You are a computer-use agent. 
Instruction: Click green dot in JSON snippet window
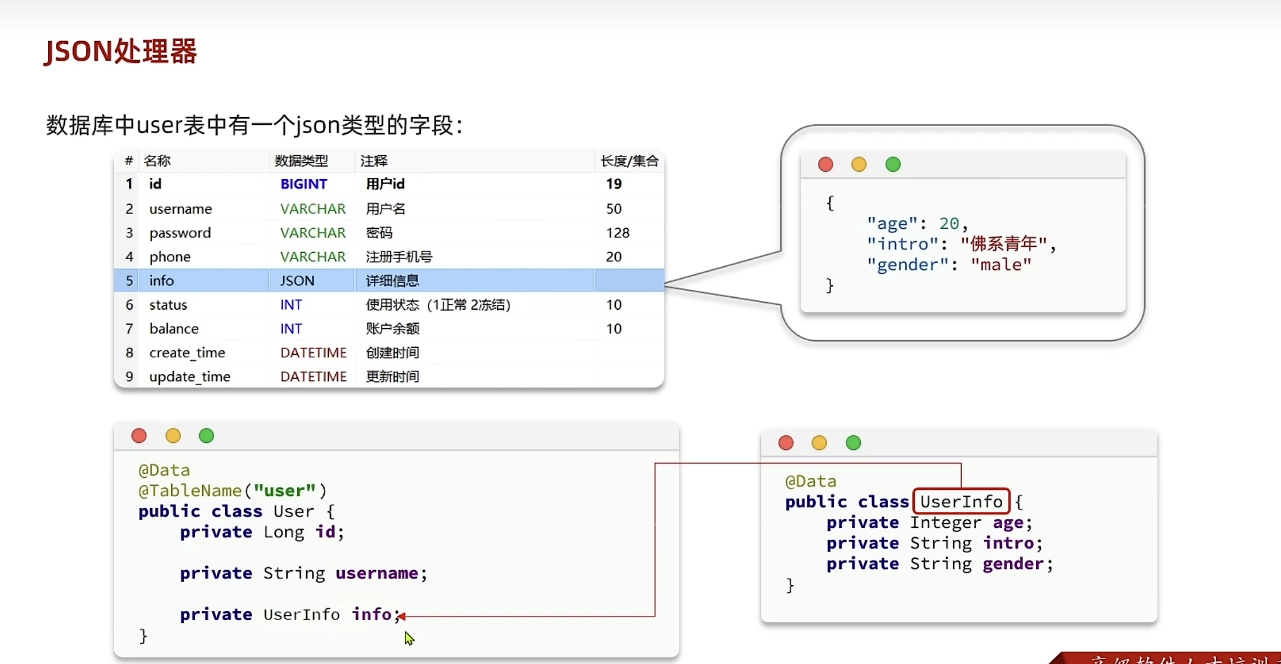[x=893, y=165]
